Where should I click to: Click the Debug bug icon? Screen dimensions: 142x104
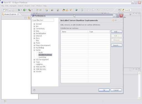19,10
